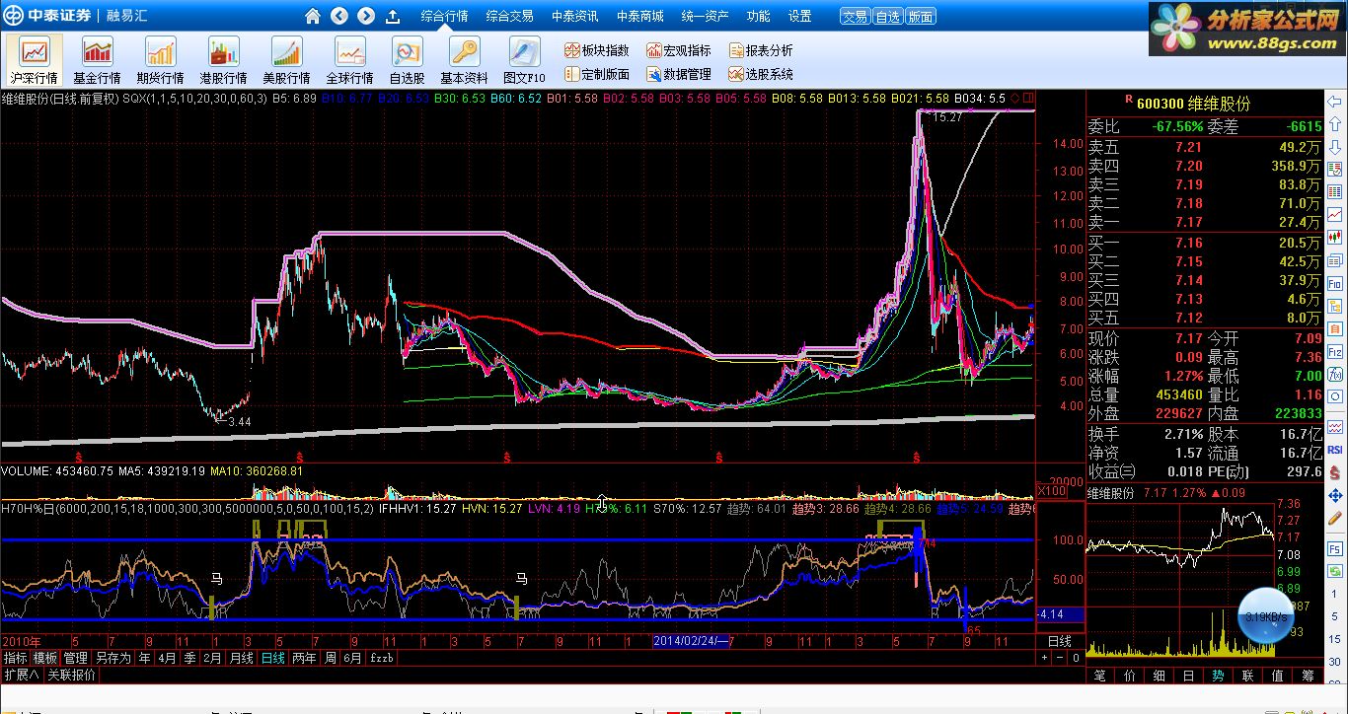Click the down arrow sidebar icon
This screenshot has width=1348, height=714.
pos(1333,147)
